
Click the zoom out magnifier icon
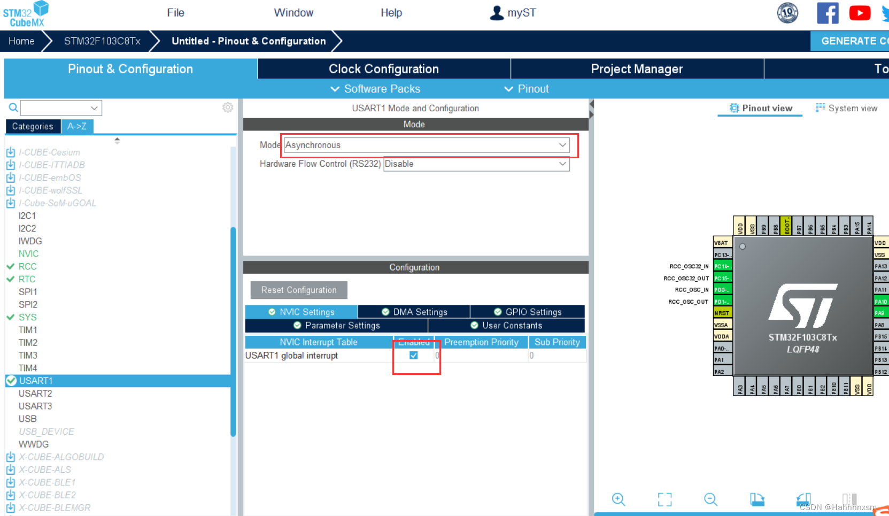(710, 499)
